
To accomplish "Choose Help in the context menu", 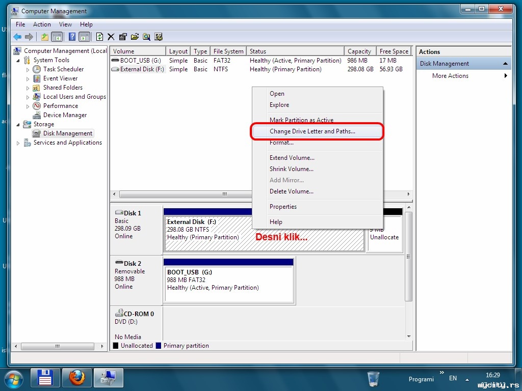I will click(x=317, y=222).
